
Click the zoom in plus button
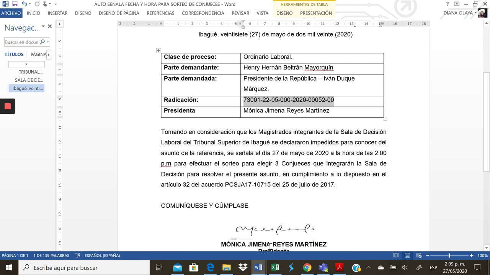point(472,256)
